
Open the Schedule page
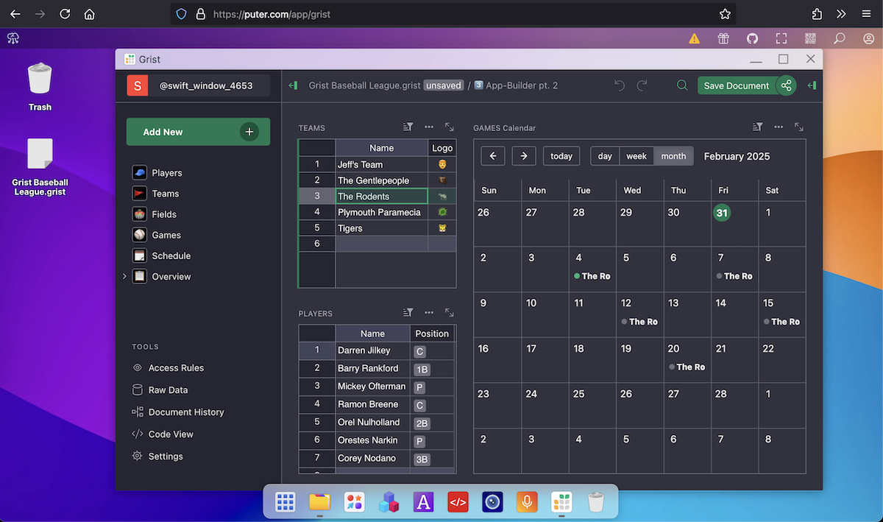171,256
